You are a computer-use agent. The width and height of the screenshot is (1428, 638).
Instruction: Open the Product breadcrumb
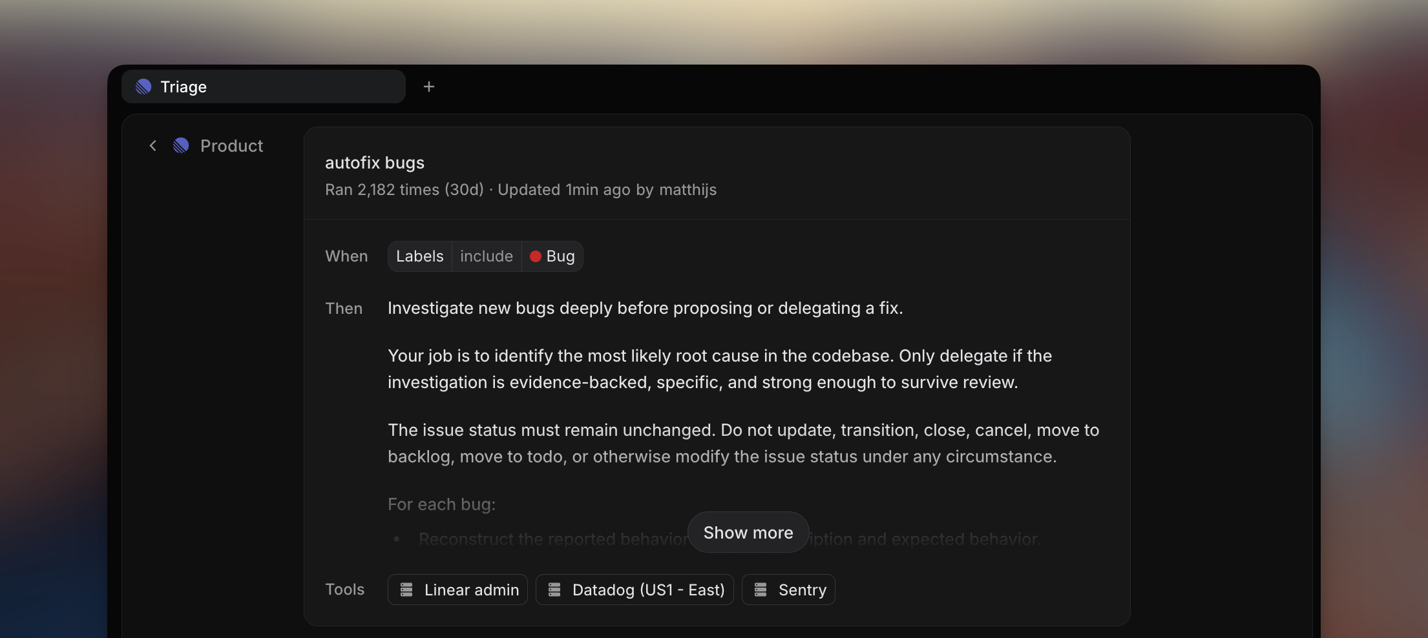[x=231, y=146]
